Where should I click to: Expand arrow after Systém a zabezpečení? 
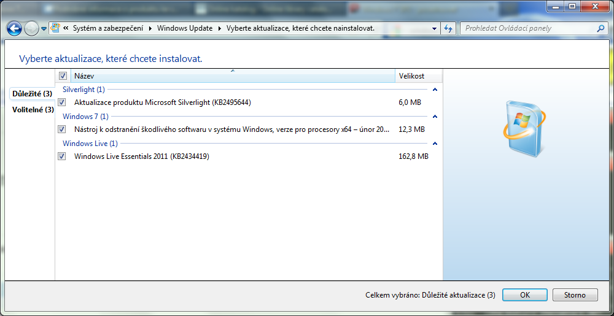150,28
